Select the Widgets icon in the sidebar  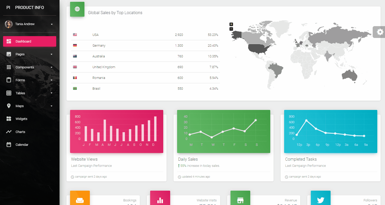coord(9,119)
